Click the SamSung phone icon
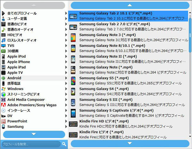The image size is (192, 149). (3, 127)
